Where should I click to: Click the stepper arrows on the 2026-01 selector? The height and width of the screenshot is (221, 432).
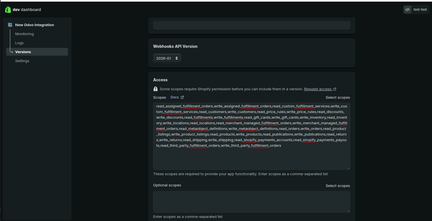click(177, 58)
